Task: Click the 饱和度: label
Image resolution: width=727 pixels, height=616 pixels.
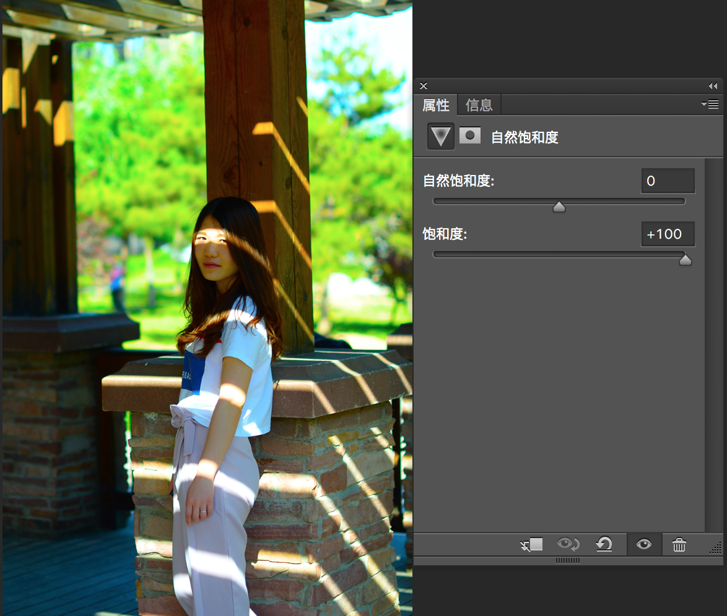Action: click(445, 234)
